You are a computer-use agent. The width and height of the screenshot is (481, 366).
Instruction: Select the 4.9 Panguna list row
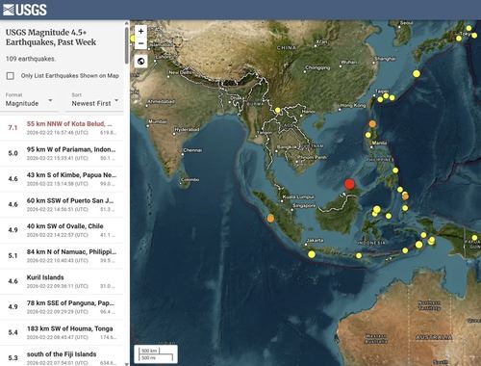point(62,307)
